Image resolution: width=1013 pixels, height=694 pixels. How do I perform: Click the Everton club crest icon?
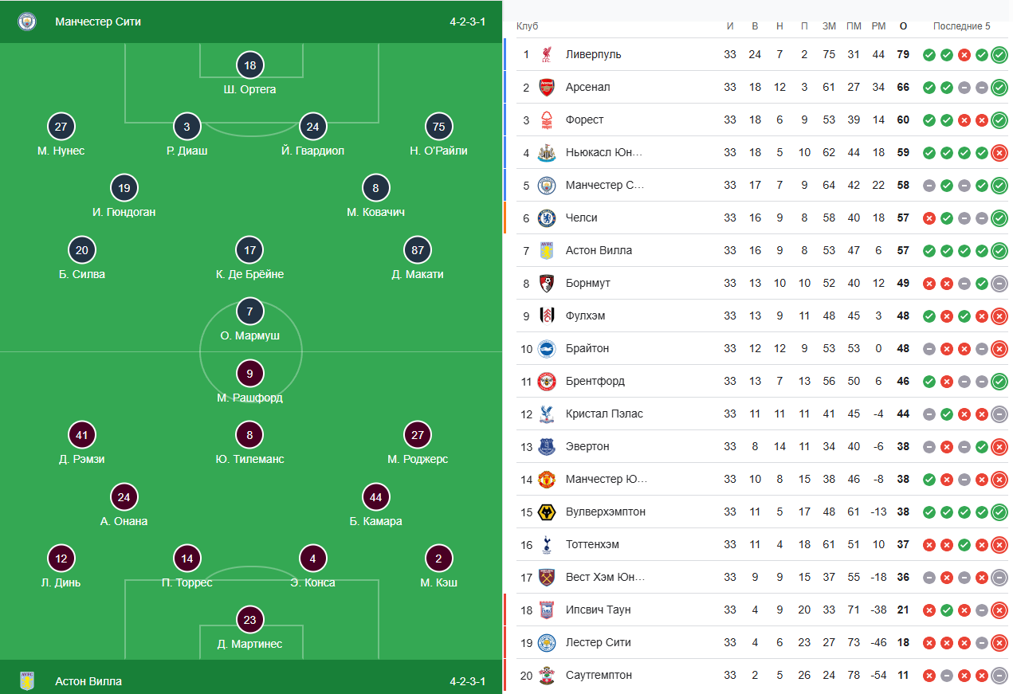546,446
